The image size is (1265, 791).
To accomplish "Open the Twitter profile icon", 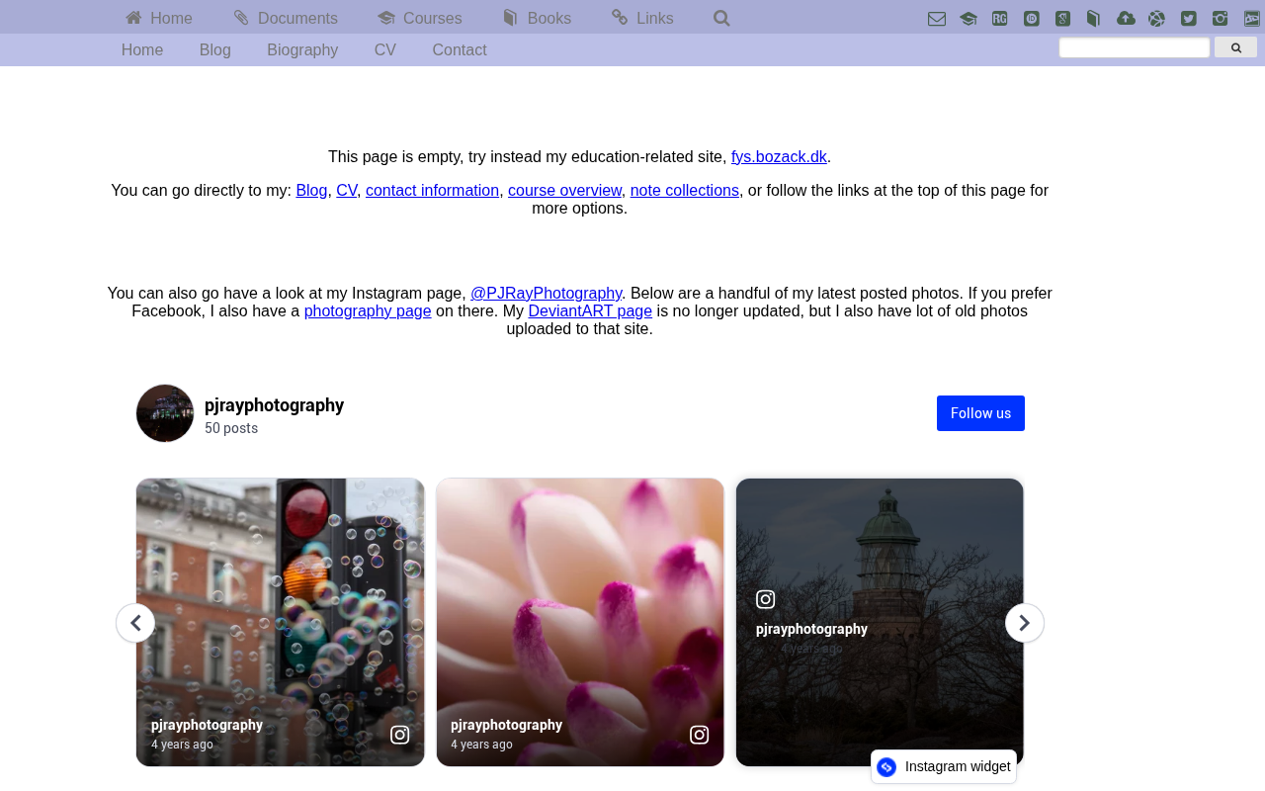I will pos(1189,19).
